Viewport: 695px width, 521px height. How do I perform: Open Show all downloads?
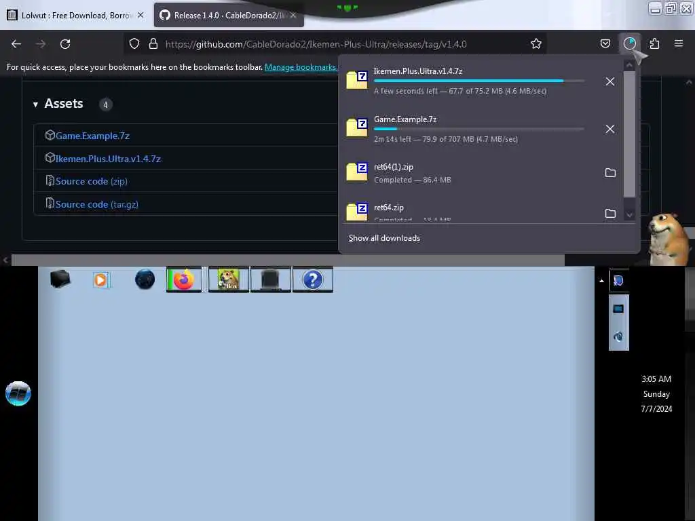384,238
